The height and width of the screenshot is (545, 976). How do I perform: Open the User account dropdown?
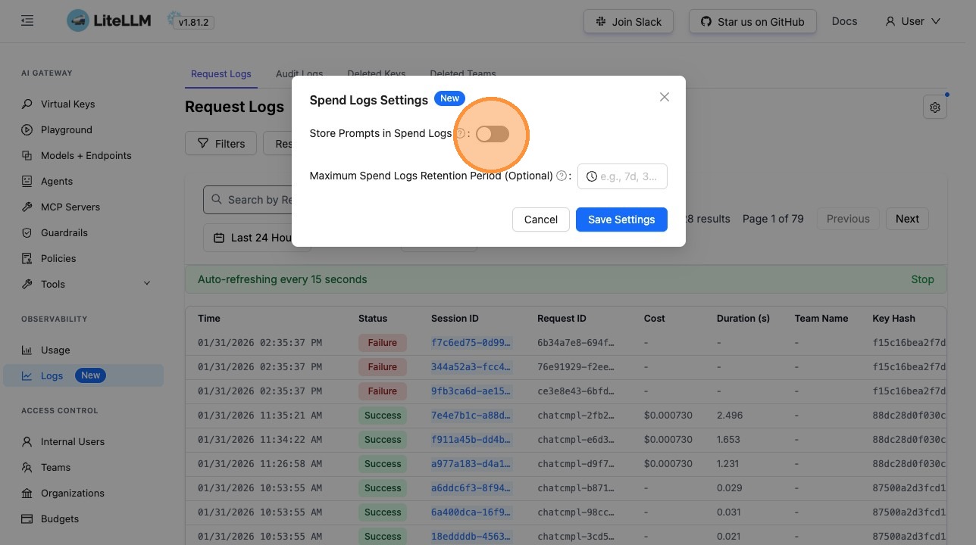[912, 21]
